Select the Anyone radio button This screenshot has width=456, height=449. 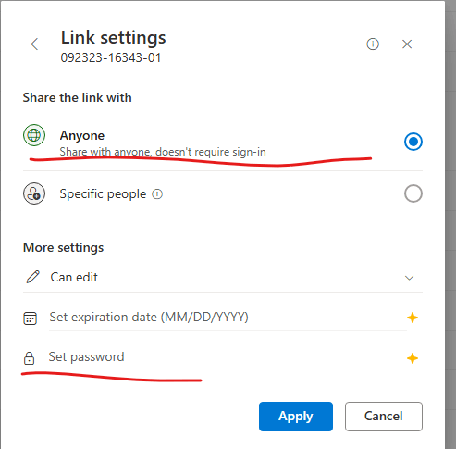[413, 142]
